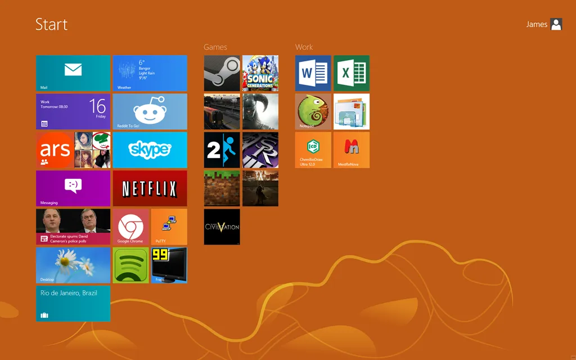The height and width of the screenshot is (360, 576).
Task: Launch Spotify
Action: (130, 265)
